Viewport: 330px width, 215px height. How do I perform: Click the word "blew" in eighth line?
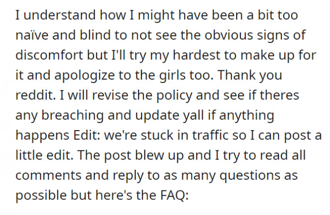tap(149, 155)
